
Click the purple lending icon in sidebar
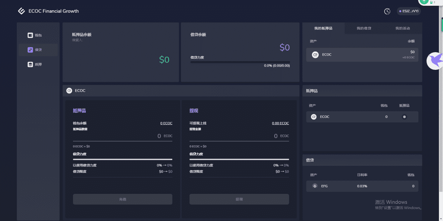point(30,50)
